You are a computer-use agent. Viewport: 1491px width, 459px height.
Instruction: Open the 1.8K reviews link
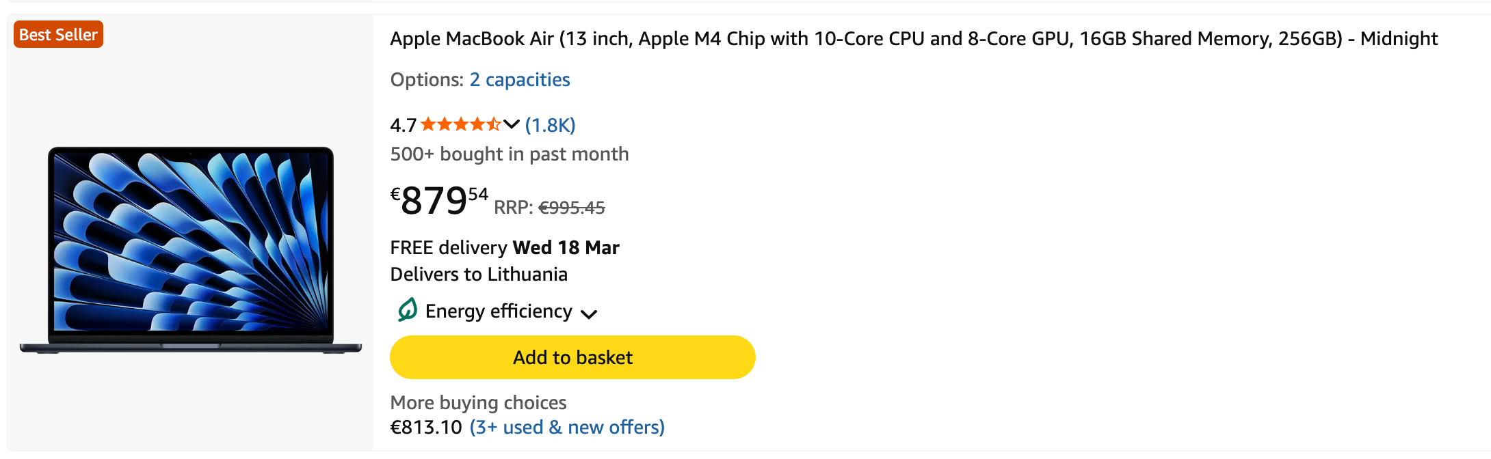tap(550, 126)
